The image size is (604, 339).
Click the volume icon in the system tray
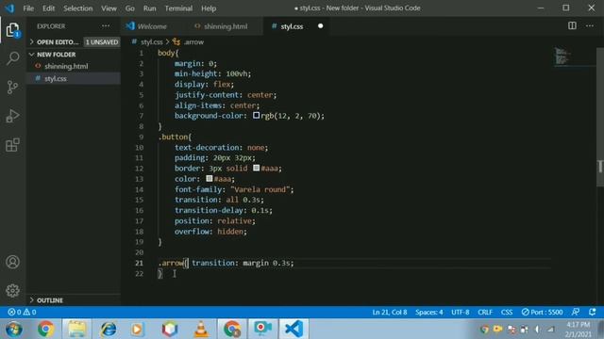coord(538,330)
